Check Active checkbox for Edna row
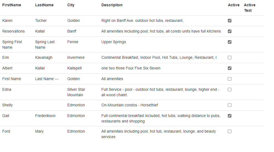Viewport: 274px width, 152px height. pos(229,90)
